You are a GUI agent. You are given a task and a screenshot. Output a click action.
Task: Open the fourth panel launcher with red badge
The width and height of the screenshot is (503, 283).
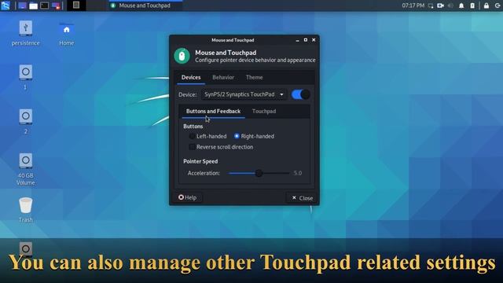pyautogui.click(x=56, y=6)
